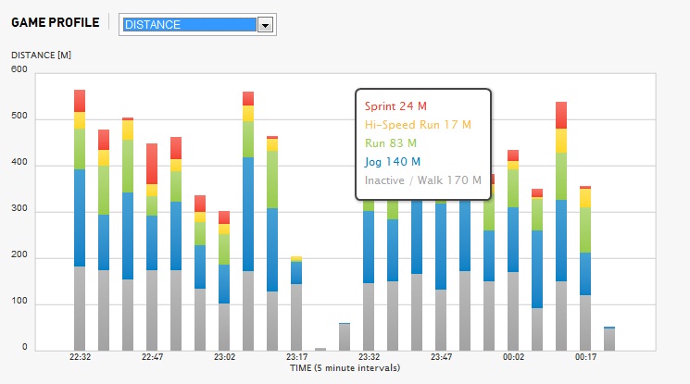Click the 23:32 time axis label
This screenshot has width=690, height=384.
pos(369,356)
